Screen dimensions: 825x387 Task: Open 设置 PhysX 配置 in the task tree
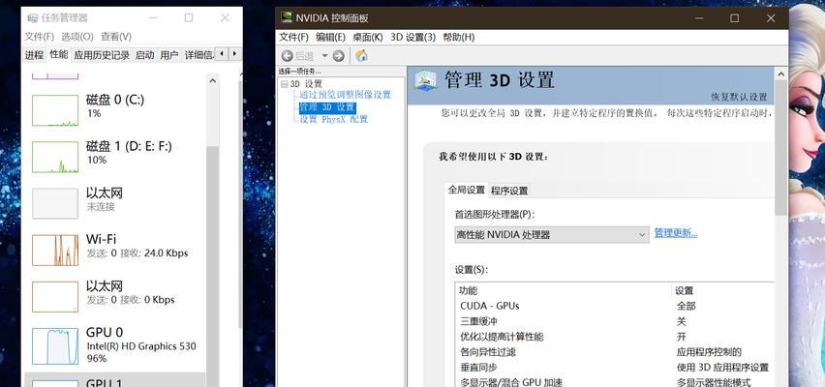333,119
